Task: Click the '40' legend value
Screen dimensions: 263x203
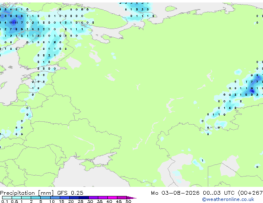Action: [x=109, y=201]
